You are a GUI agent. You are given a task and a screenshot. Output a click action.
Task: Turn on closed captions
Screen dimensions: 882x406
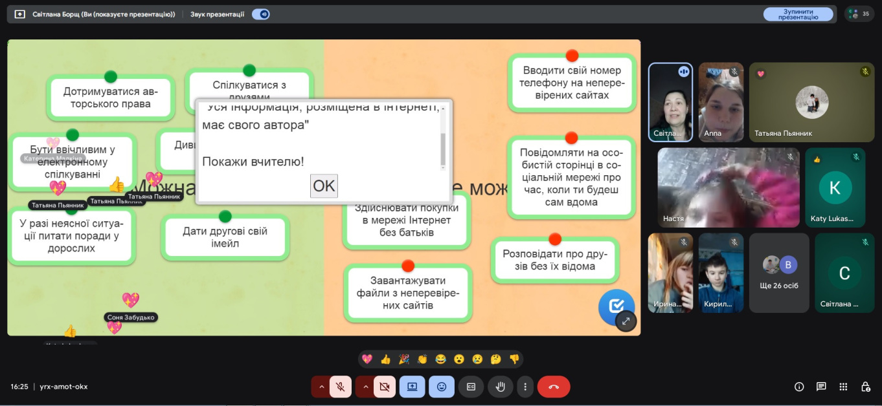[471, 387]
